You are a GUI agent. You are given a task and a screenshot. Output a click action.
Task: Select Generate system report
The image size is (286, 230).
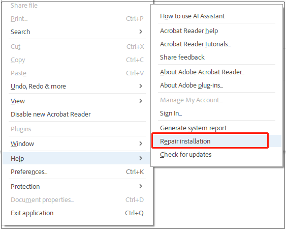(x=216, y=128)
